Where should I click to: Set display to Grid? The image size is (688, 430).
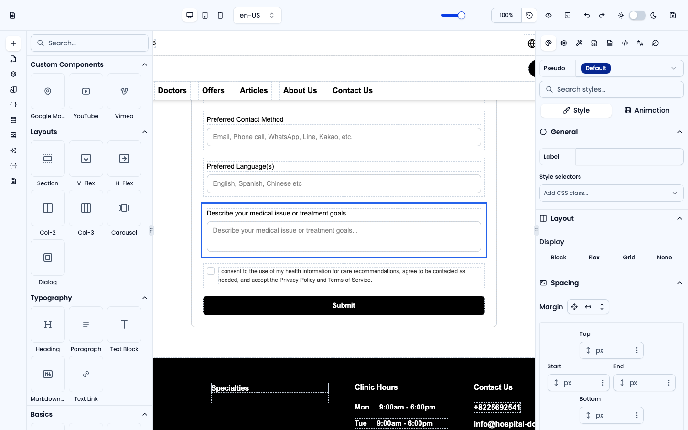tap(629, 258)
